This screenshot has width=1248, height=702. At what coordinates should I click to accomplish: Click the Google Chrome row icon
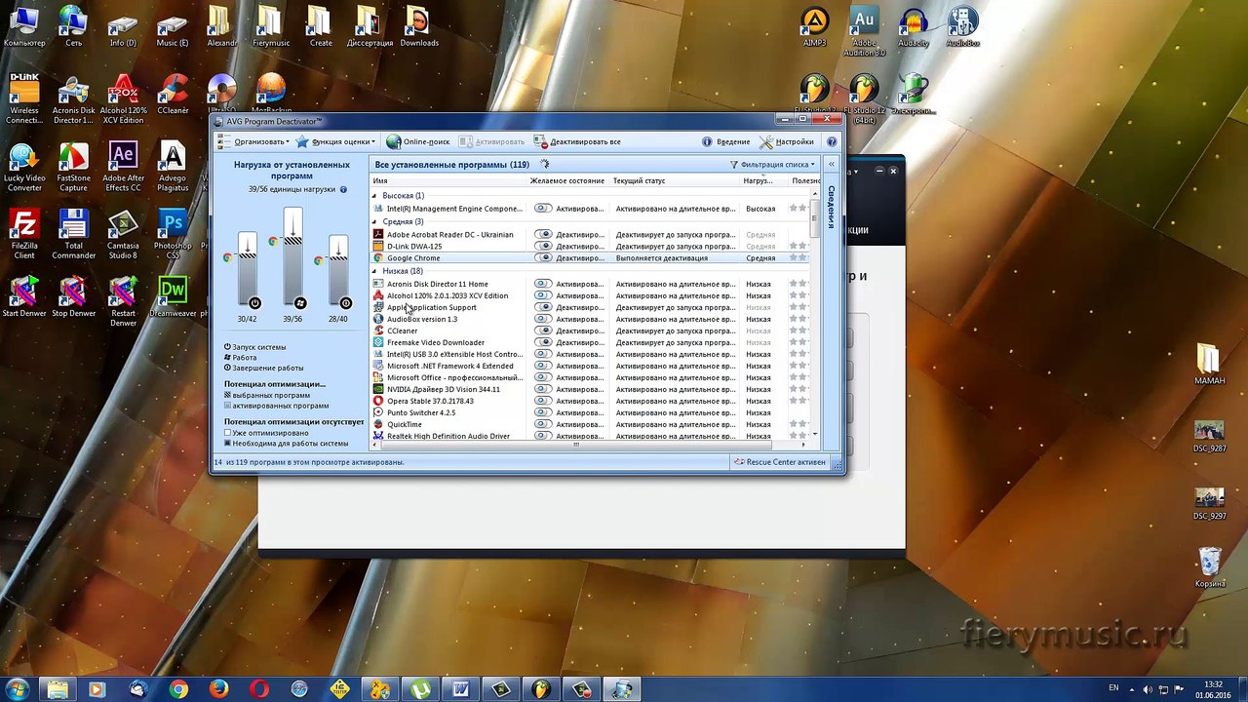[378, 258]
